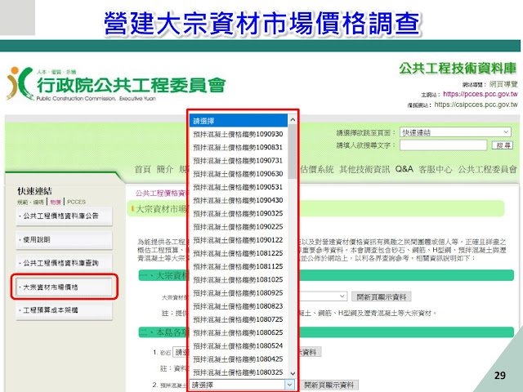Switch to the 物價 quick link tab
The height and width of the screenshot is (392, 523).
click(x=56, y=202)
